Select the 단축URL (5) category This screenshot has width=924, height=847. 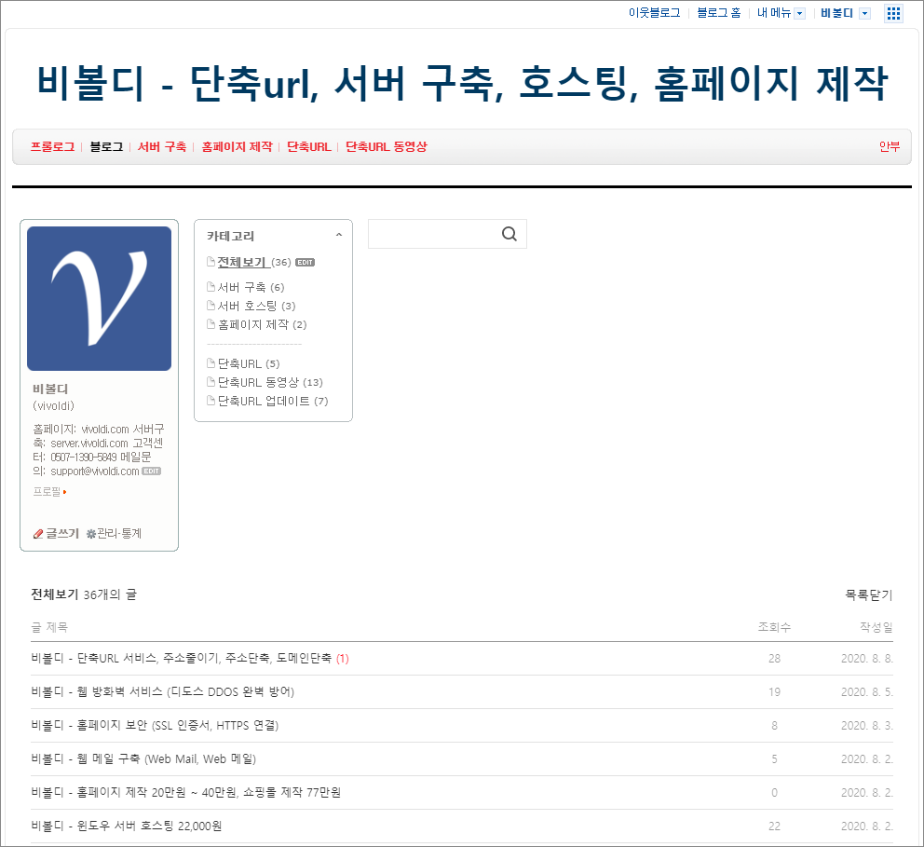click(249, 363)
